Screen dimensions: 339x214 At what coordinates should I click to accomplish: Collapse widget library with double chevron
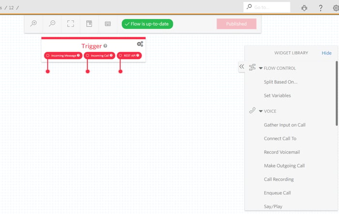click(x=242, y=67)
